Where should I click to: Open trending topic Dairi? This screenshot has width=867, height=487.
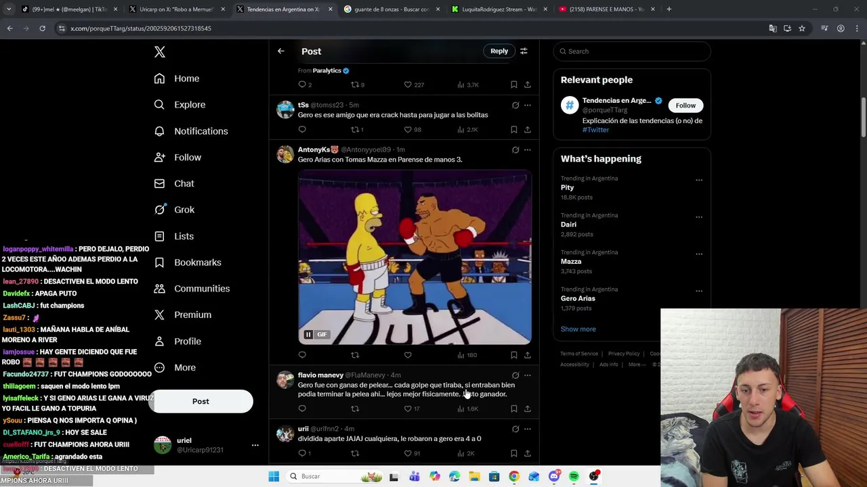tap(568, 225)
